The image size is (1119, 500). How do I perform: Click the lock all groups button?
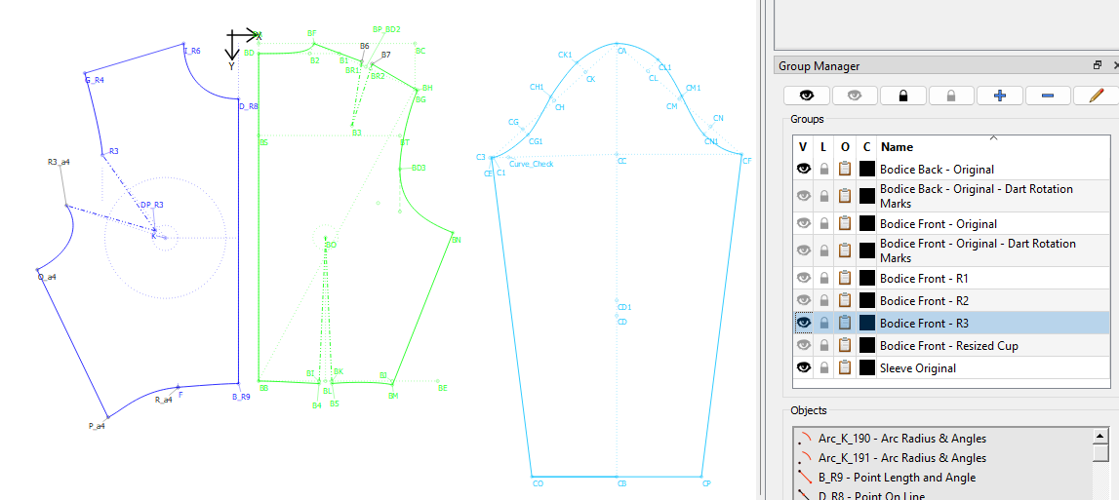tap(902, 96)
